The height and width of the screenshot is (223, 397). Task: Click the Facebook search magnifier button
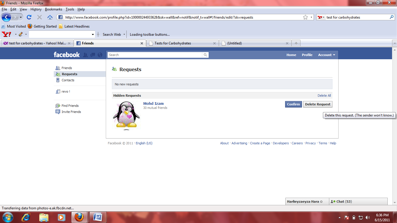pos(205,55)
